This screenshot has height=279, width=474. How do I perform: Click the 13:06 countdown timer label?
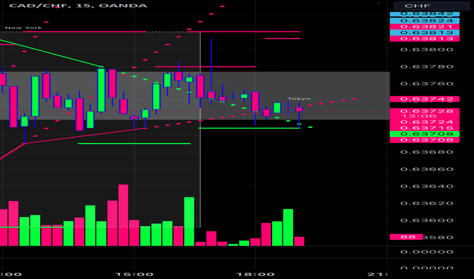(419, 116)
